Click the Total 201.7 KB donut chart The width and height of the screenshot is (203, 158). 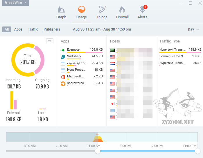pyautogui.click(x=28, y=60)
